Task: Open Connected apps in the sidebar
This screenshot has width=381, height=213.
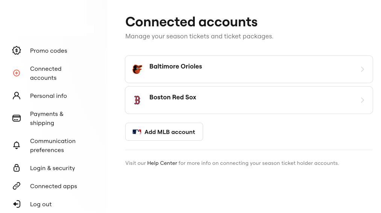Action: (x=53, y=186)
